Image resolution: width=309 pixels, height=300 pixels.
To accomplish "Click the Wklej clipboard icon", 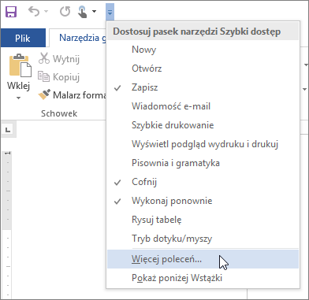I will [20, 65].
